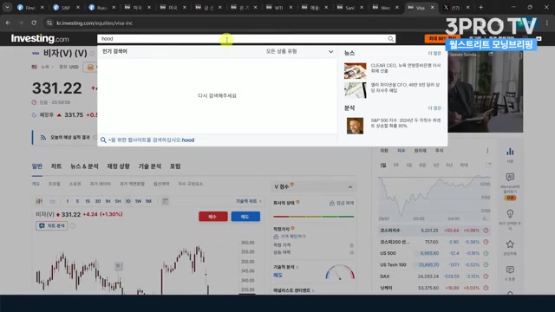Select the US 500 row
This screenshot has height=312, width=555.
click(x=434, y=253)
